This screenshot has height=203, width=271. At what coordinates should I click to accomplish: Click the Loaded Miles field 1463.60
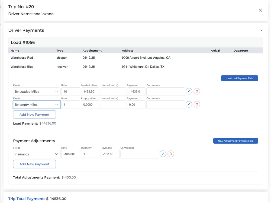[x=90, y=91]
